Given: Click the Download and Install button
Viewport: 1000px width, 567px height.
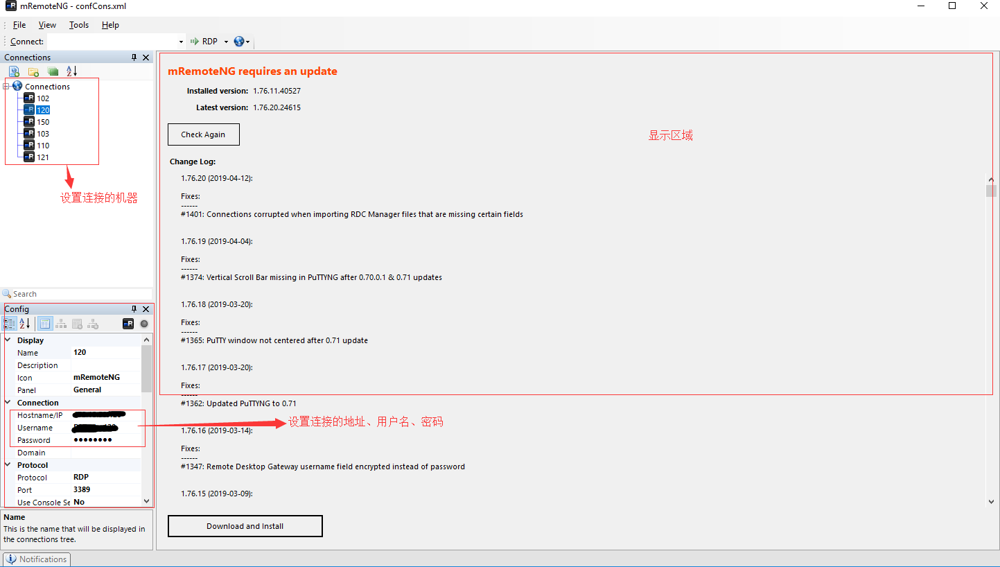Looking at the screenshot, I should [245, 526].
